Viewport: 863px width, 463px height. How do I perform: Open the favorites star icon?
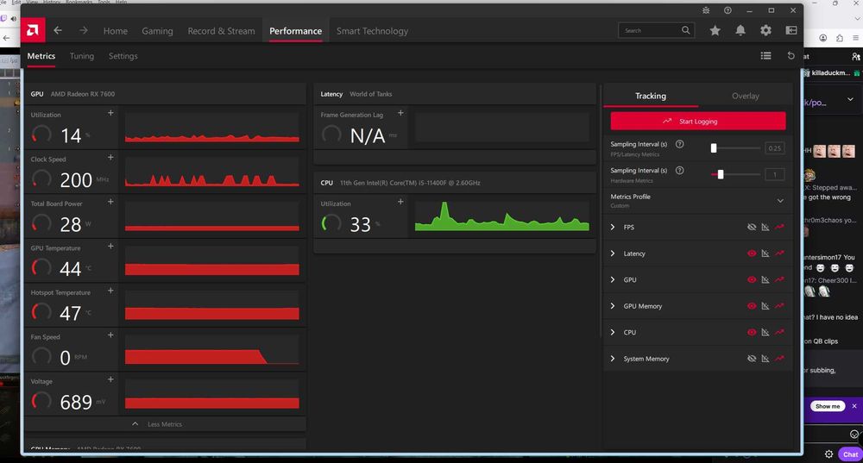tap(715, 31)
